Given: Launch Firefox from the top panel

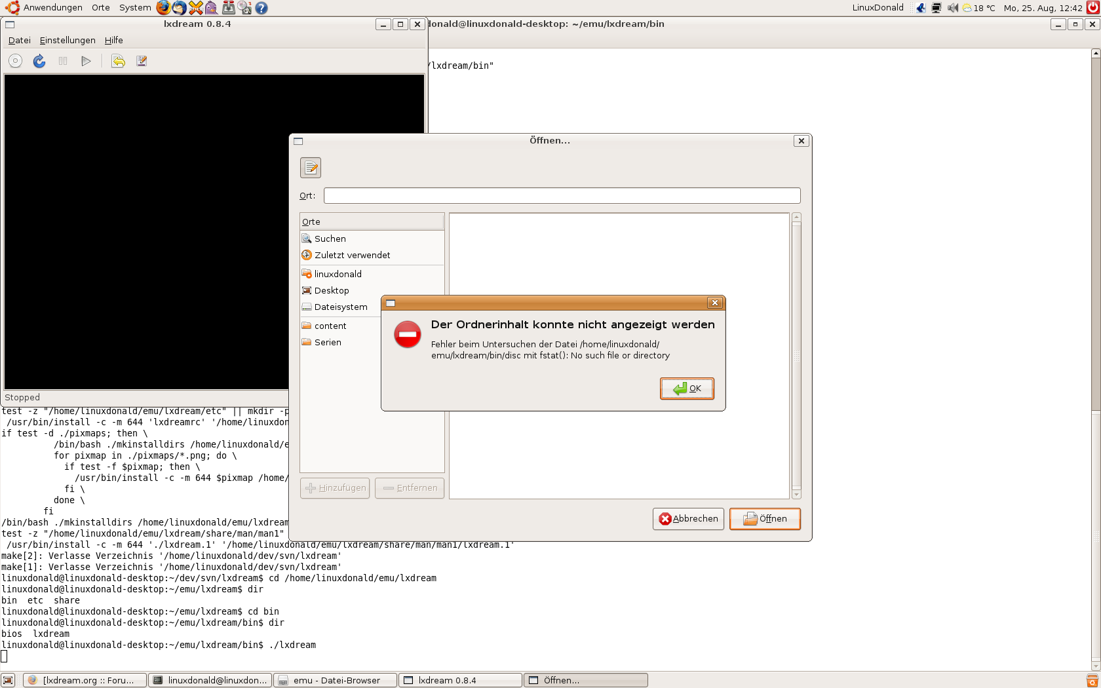Looking at the screenshot, I should click(163, 8).
